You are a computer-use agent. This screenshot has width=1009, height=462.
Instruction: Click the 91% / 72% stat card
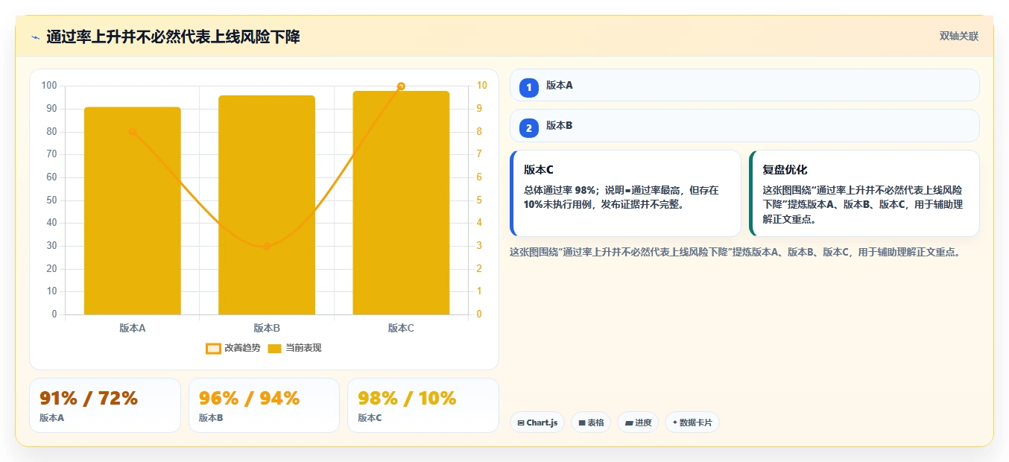(x=105, y=405)
